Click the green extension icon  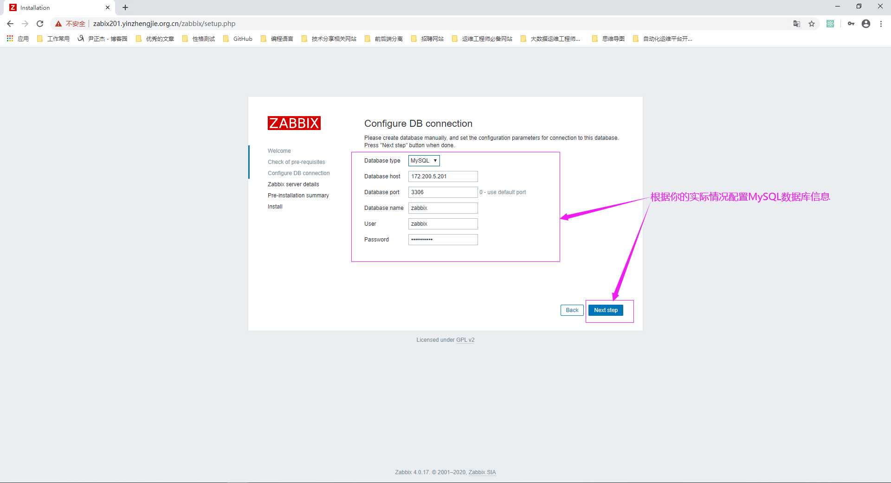830,24
